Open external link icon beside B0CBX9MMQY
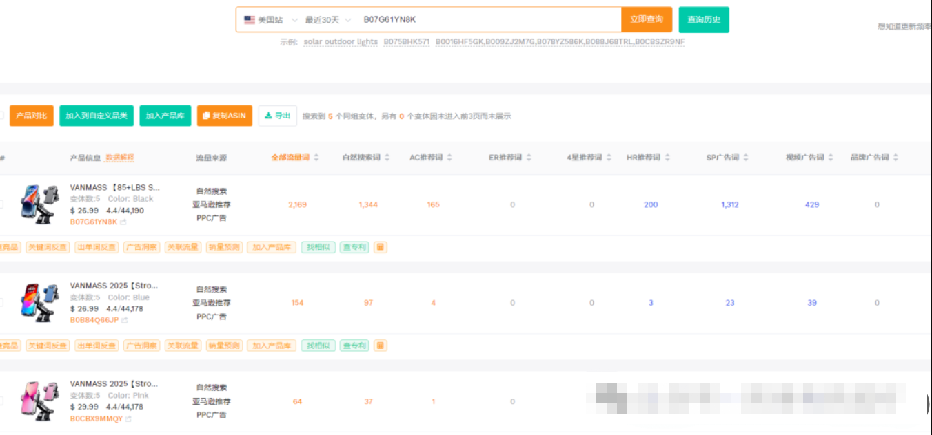Viewport: 932px width, 435px height. point(128,418)
